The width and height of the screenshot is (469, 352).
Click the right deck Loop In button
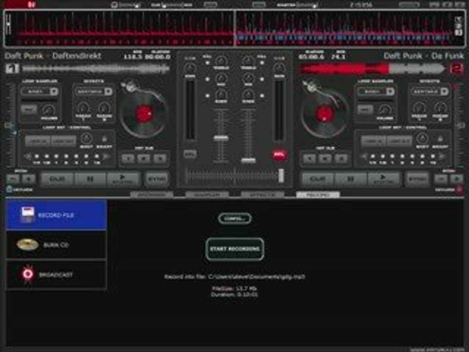(x=373, y=141)
